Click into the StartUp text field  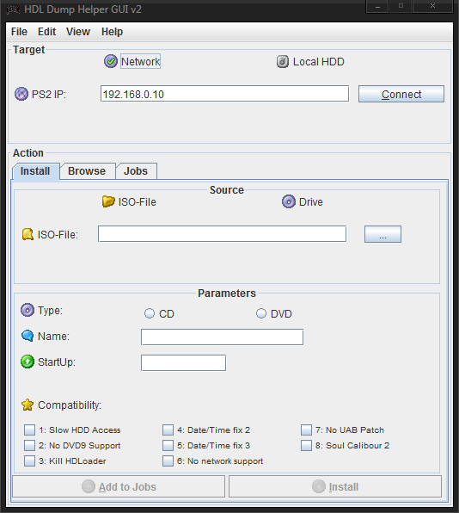183,363
